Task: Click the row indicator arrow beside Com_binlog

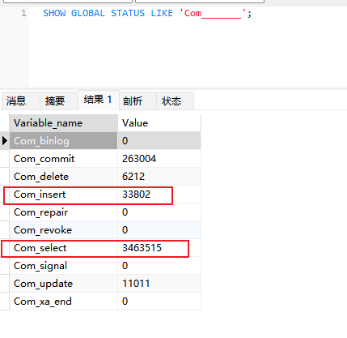Action: click(x=5, y=141)
